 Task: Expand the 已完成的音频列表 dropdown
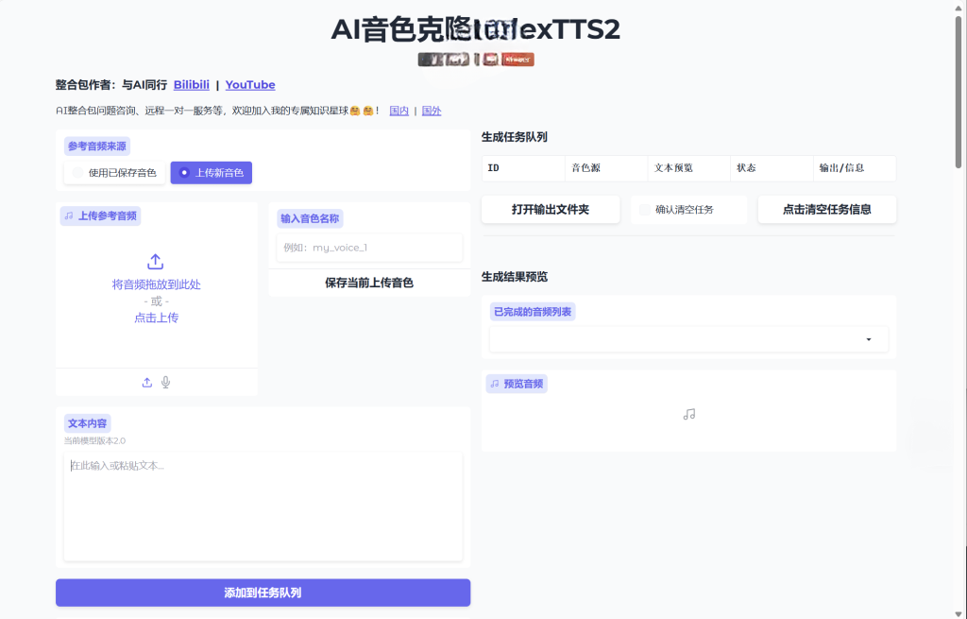point(868,339)
